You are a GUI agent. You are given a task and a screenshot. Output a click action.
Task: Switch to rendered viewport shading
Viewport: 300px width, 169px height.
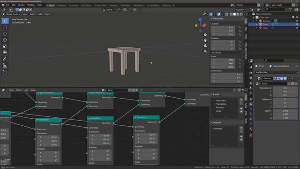click(x=241, y=14)
